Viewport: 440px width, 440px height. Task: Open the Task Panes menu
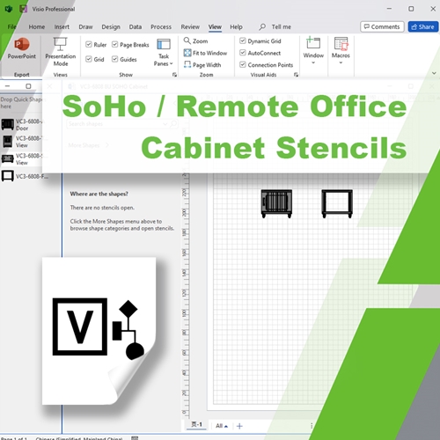click(x=164, y=53)
